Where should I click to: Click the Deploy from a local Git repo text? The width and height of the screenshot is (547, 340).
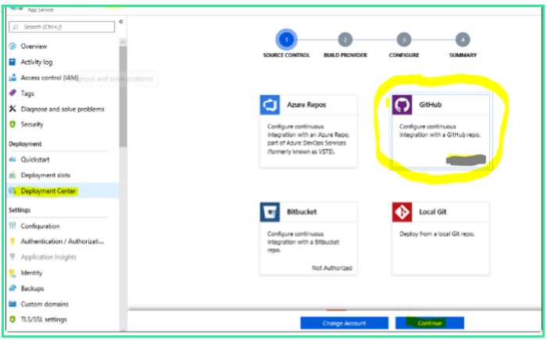[x=437, y=234]
